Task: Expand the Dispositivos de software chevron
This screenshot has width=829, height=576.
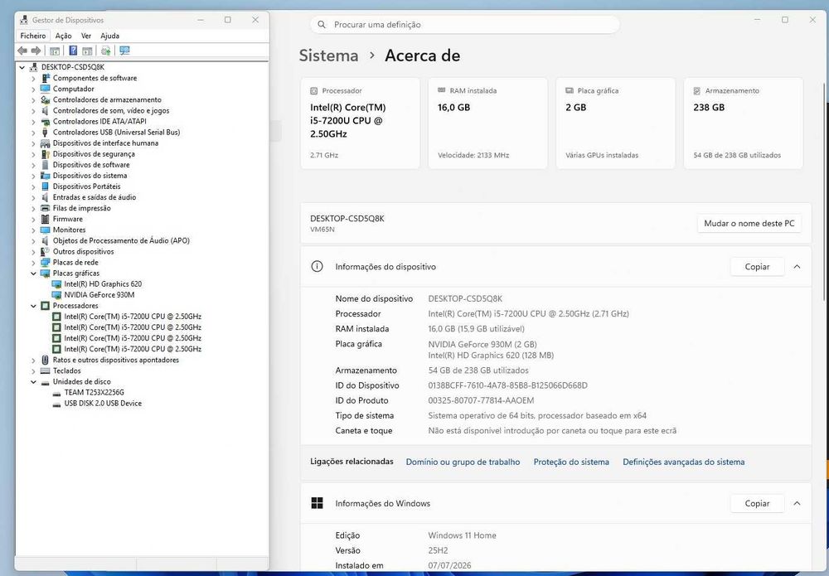Action: tap(33, 165)
